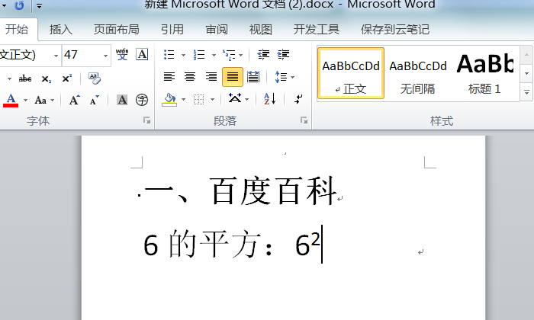Open the 引用 tab
This screenshot has height=320, width=534.
172,30
